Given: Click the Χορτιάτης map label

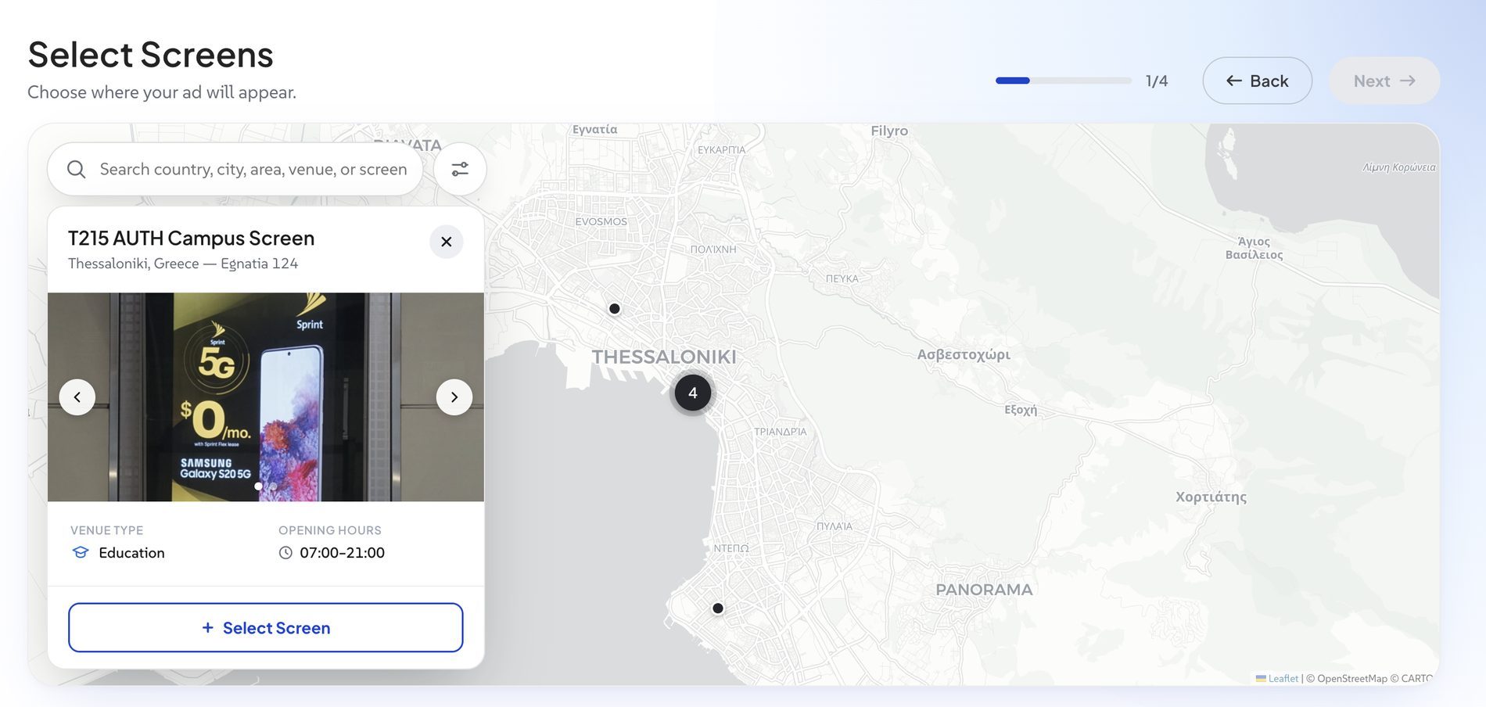Looking at the screenshot, I should pyautogui.click(x=1211, y=497).
